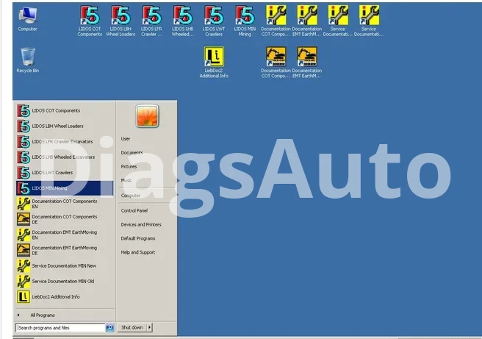Open Documents from Start menu
Image resolution: width=482 pixels, height=339 pixels.
(132, 152)
